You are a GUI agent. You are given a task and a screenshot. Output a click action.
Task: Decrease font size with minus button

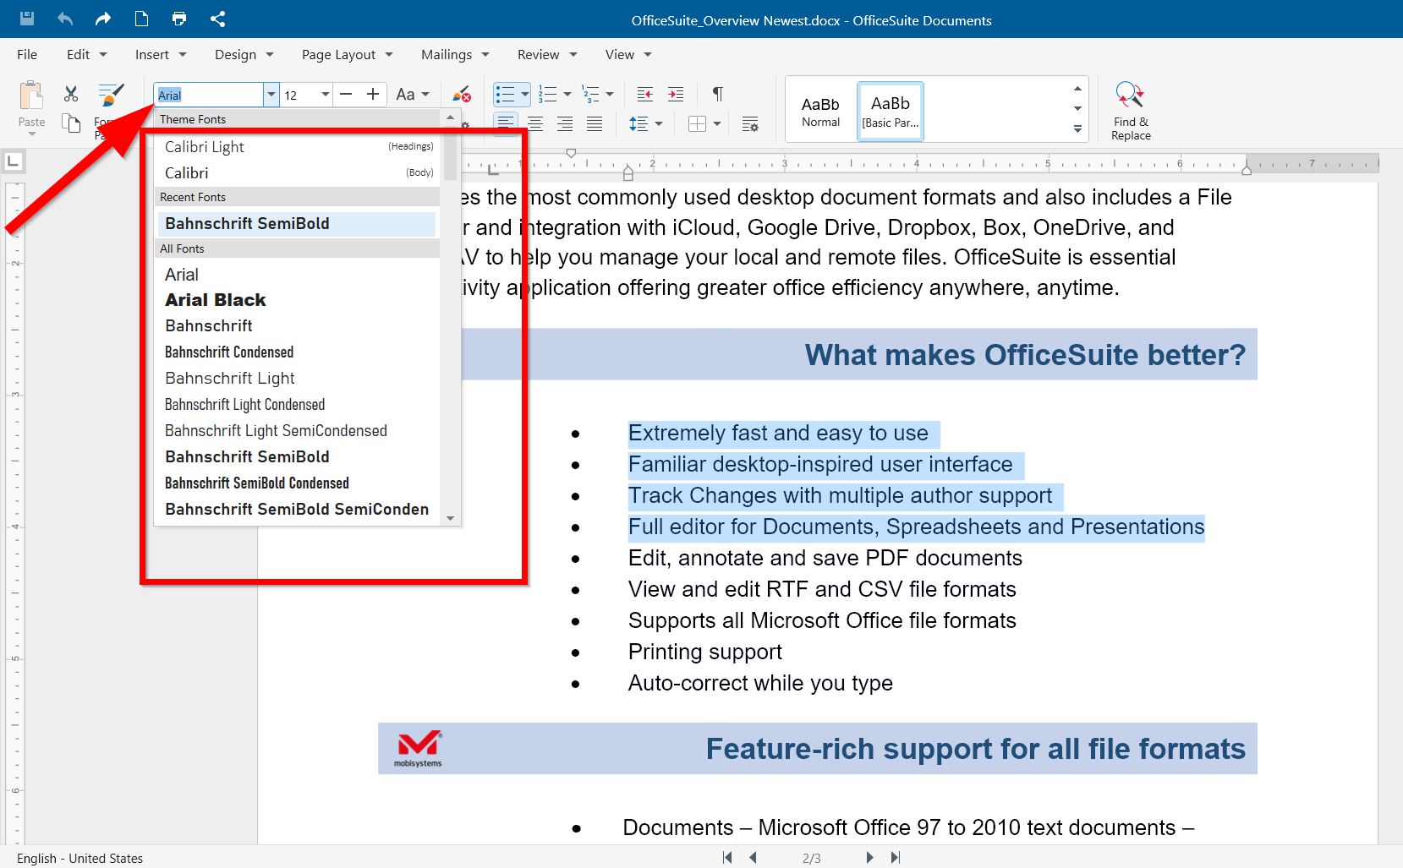345,94
